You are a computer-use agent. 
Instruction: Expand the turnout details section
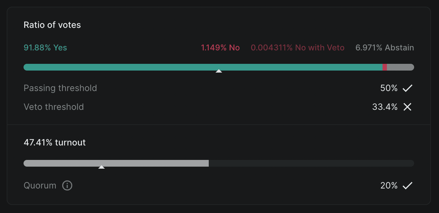click(54, 142)
